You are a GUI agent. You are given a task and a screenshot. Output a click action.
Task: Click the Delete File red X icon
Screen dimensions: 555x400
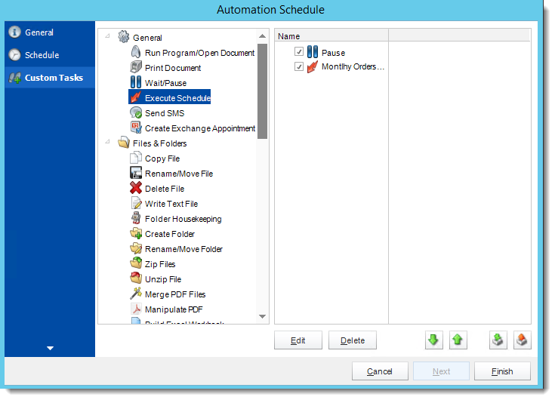coord(136,188)
